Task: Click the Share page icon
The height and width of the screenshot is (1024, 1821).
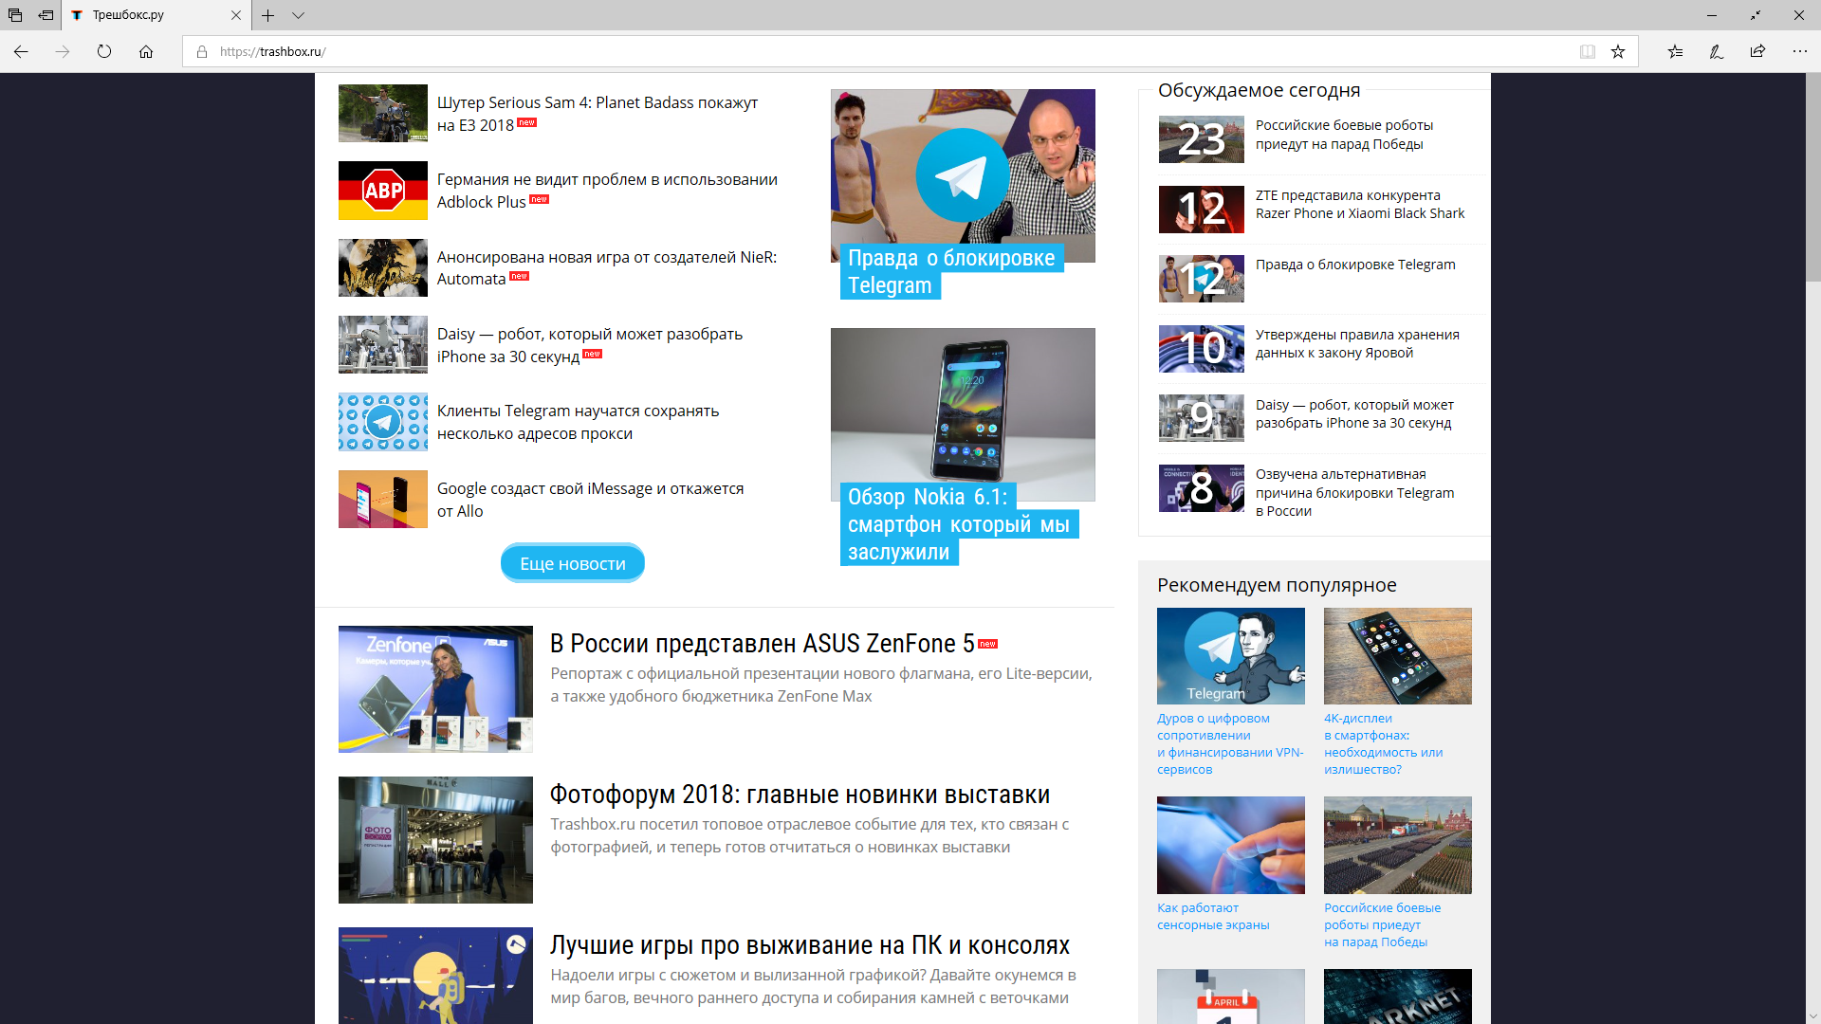Action: pyautogui.click(x=1757, y=51)
